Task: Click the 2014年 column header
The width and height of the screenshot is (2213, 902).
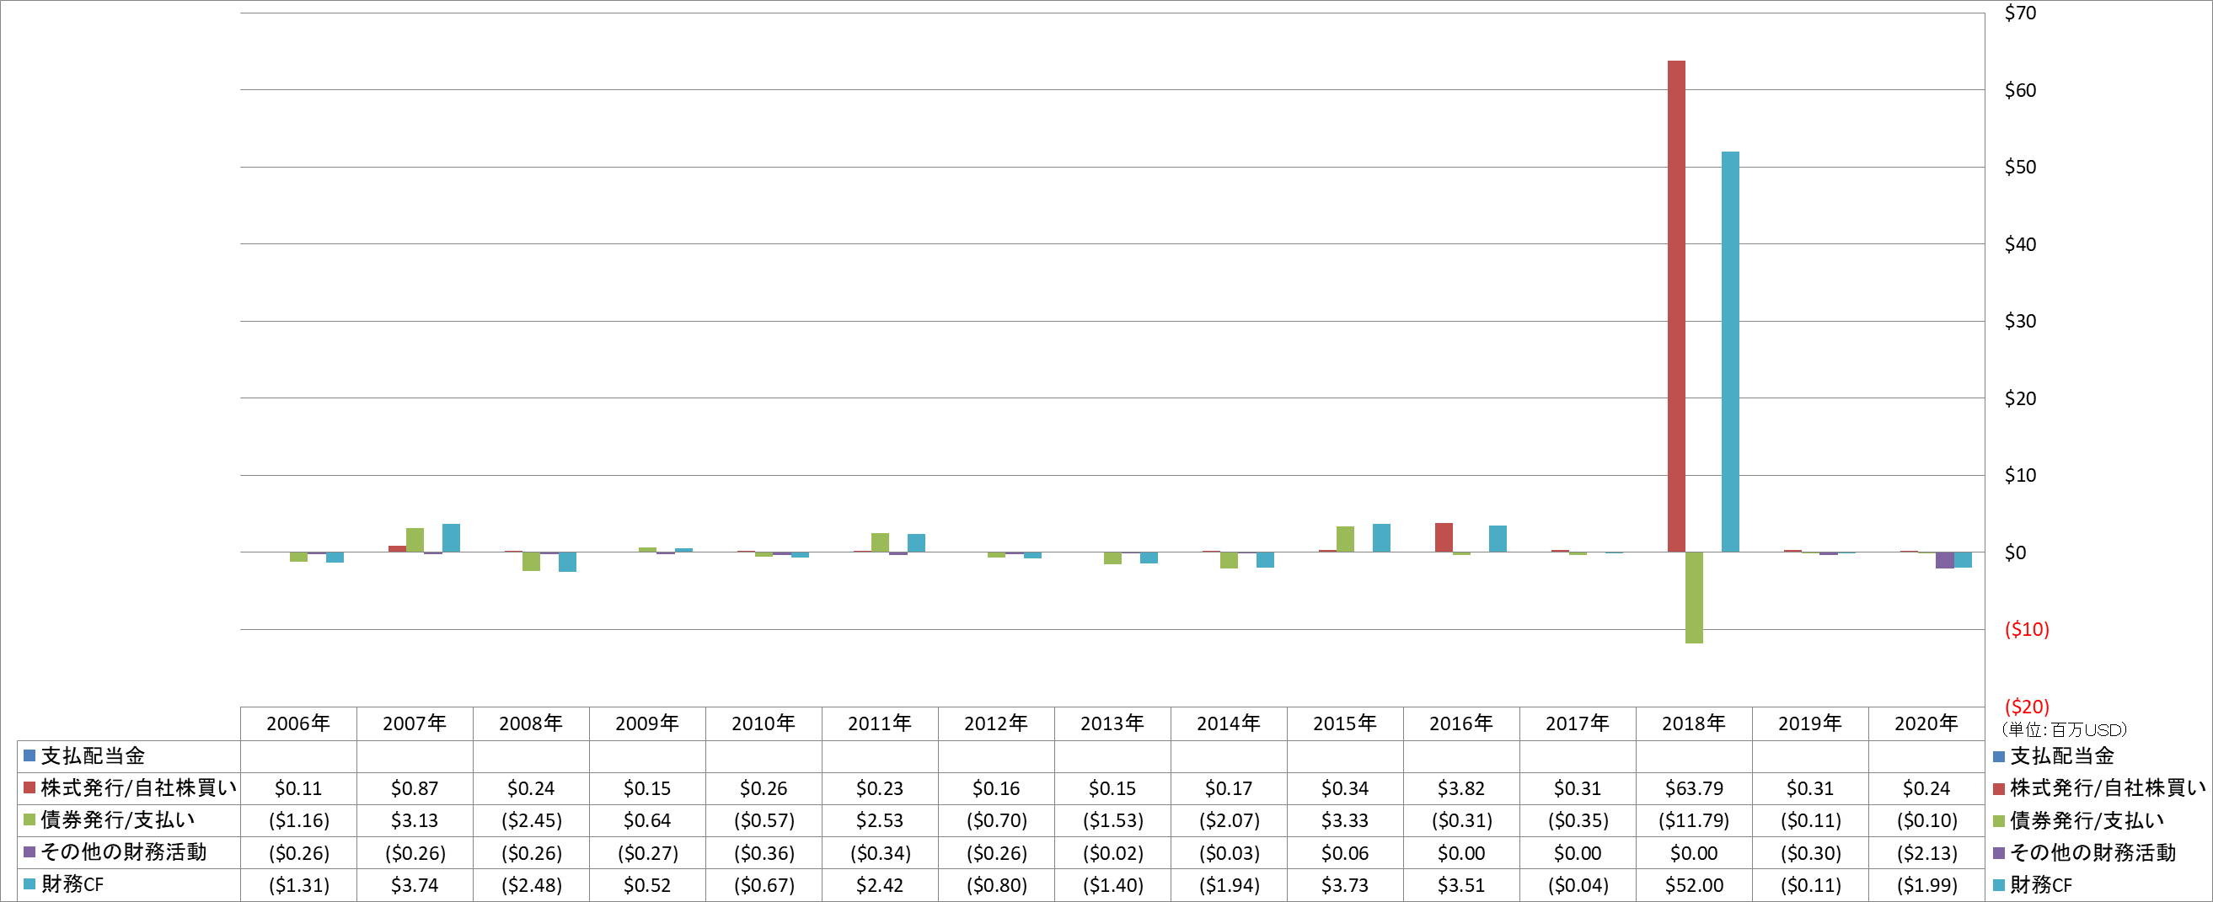Action: [1229, 723]
